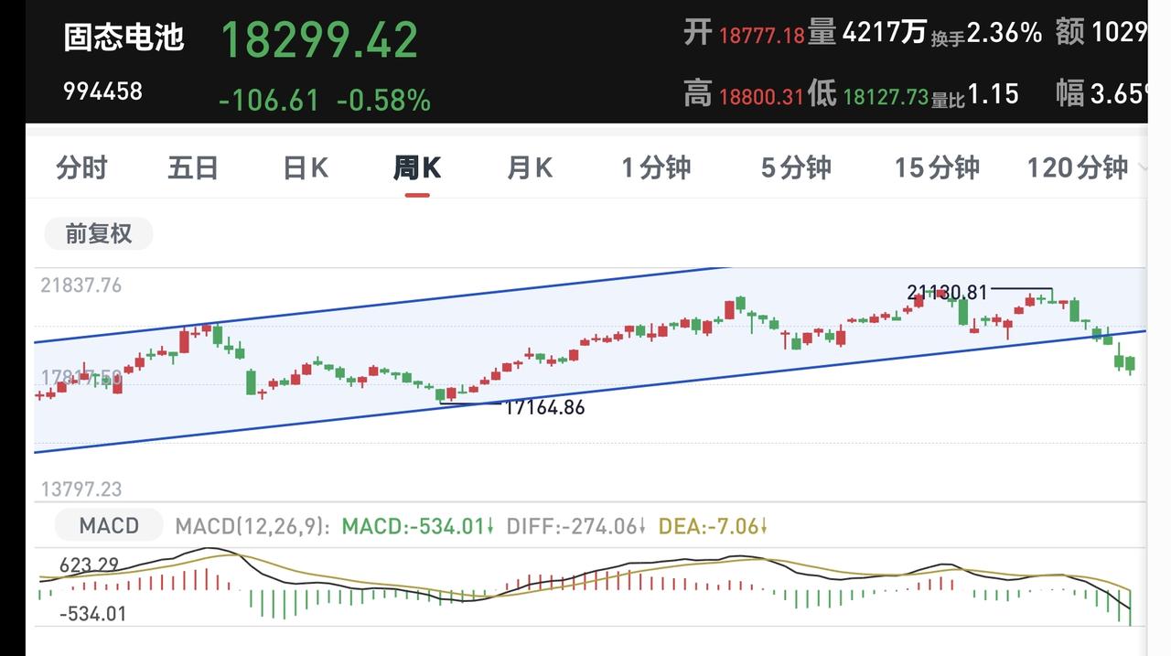Viewport: 1171px width, 656px height.
Task: Click the current price 18299.42
Action: (x=319, y=39)
